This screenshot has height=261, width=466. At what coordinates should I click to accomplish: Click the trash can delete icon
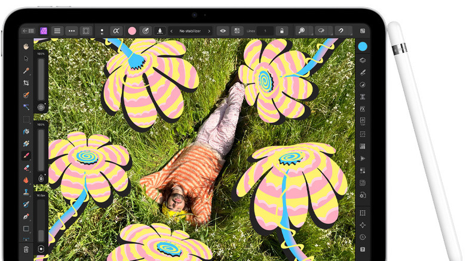(26, 248)
